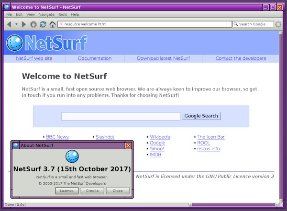
Task: Open the Navigate menu
Action: click(46, 15)
